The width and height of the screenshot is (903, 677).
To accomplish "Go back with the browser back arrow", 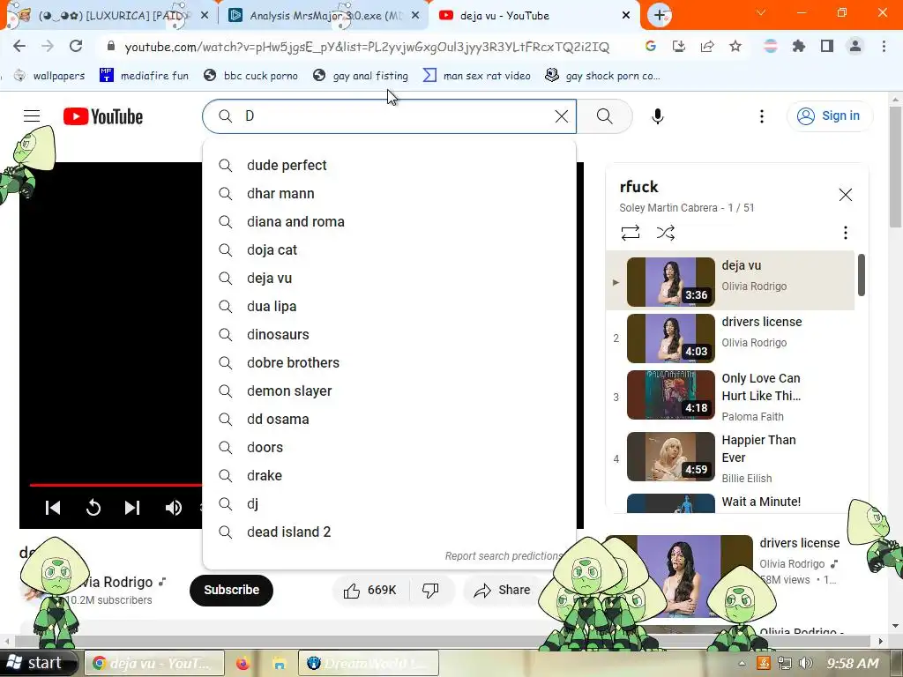I will tap(19, 47).
